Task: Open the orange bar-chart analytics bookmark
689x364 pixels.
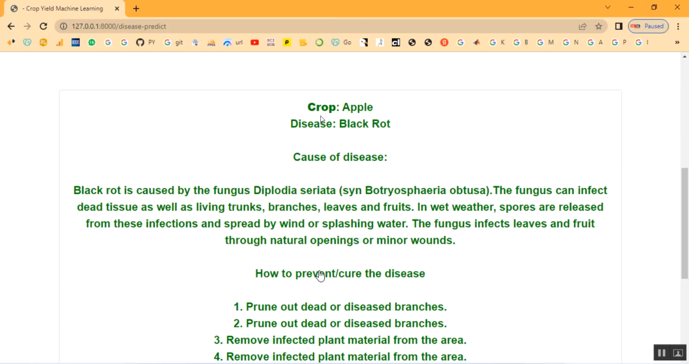Action: (x=59, y=42)
